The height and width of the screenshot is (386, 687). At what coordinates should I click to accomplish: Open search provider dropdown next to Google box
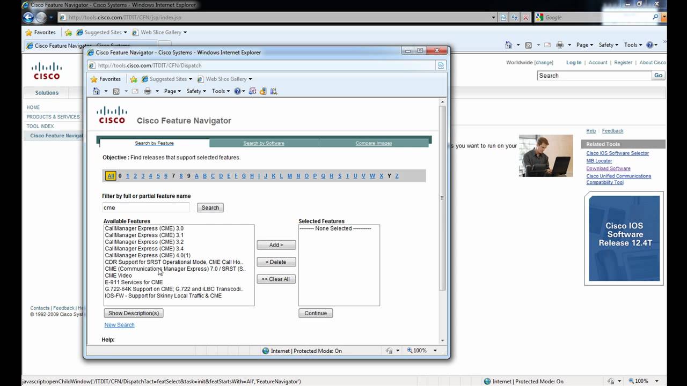pyautogui.click(x=664, y=17)
